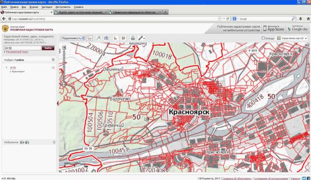Click the Красноярск city label on map
Image resolution: width=311 pixels, height=180 pixels.
click(x=189, y=112)
